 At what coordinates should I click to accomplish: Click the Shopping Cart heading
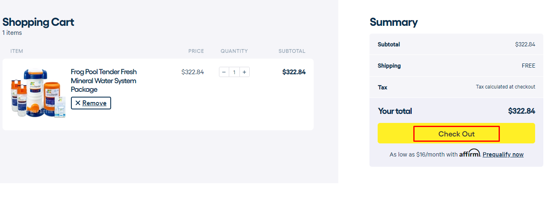click(38, 22)
